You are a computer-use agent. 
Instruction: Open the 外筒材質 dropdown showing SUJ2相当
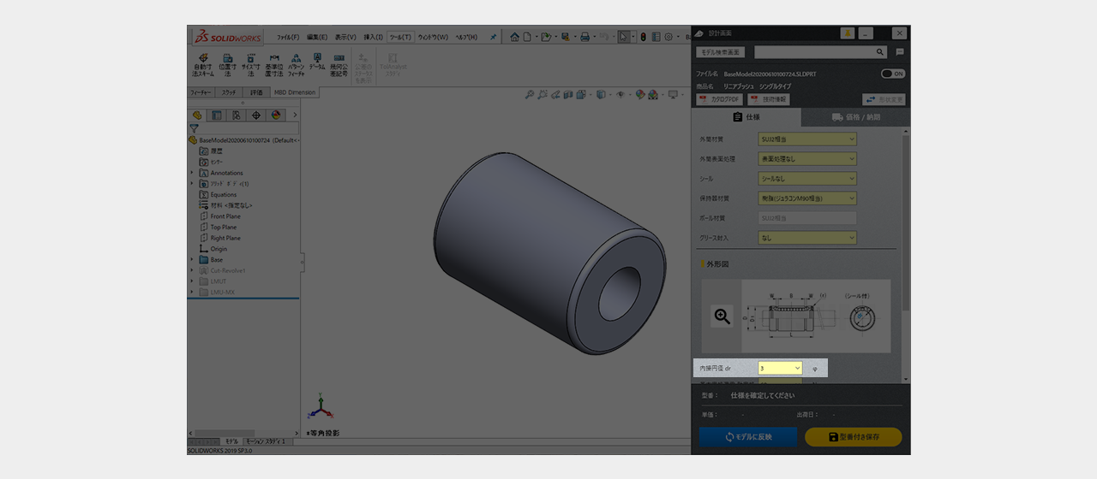807,139
